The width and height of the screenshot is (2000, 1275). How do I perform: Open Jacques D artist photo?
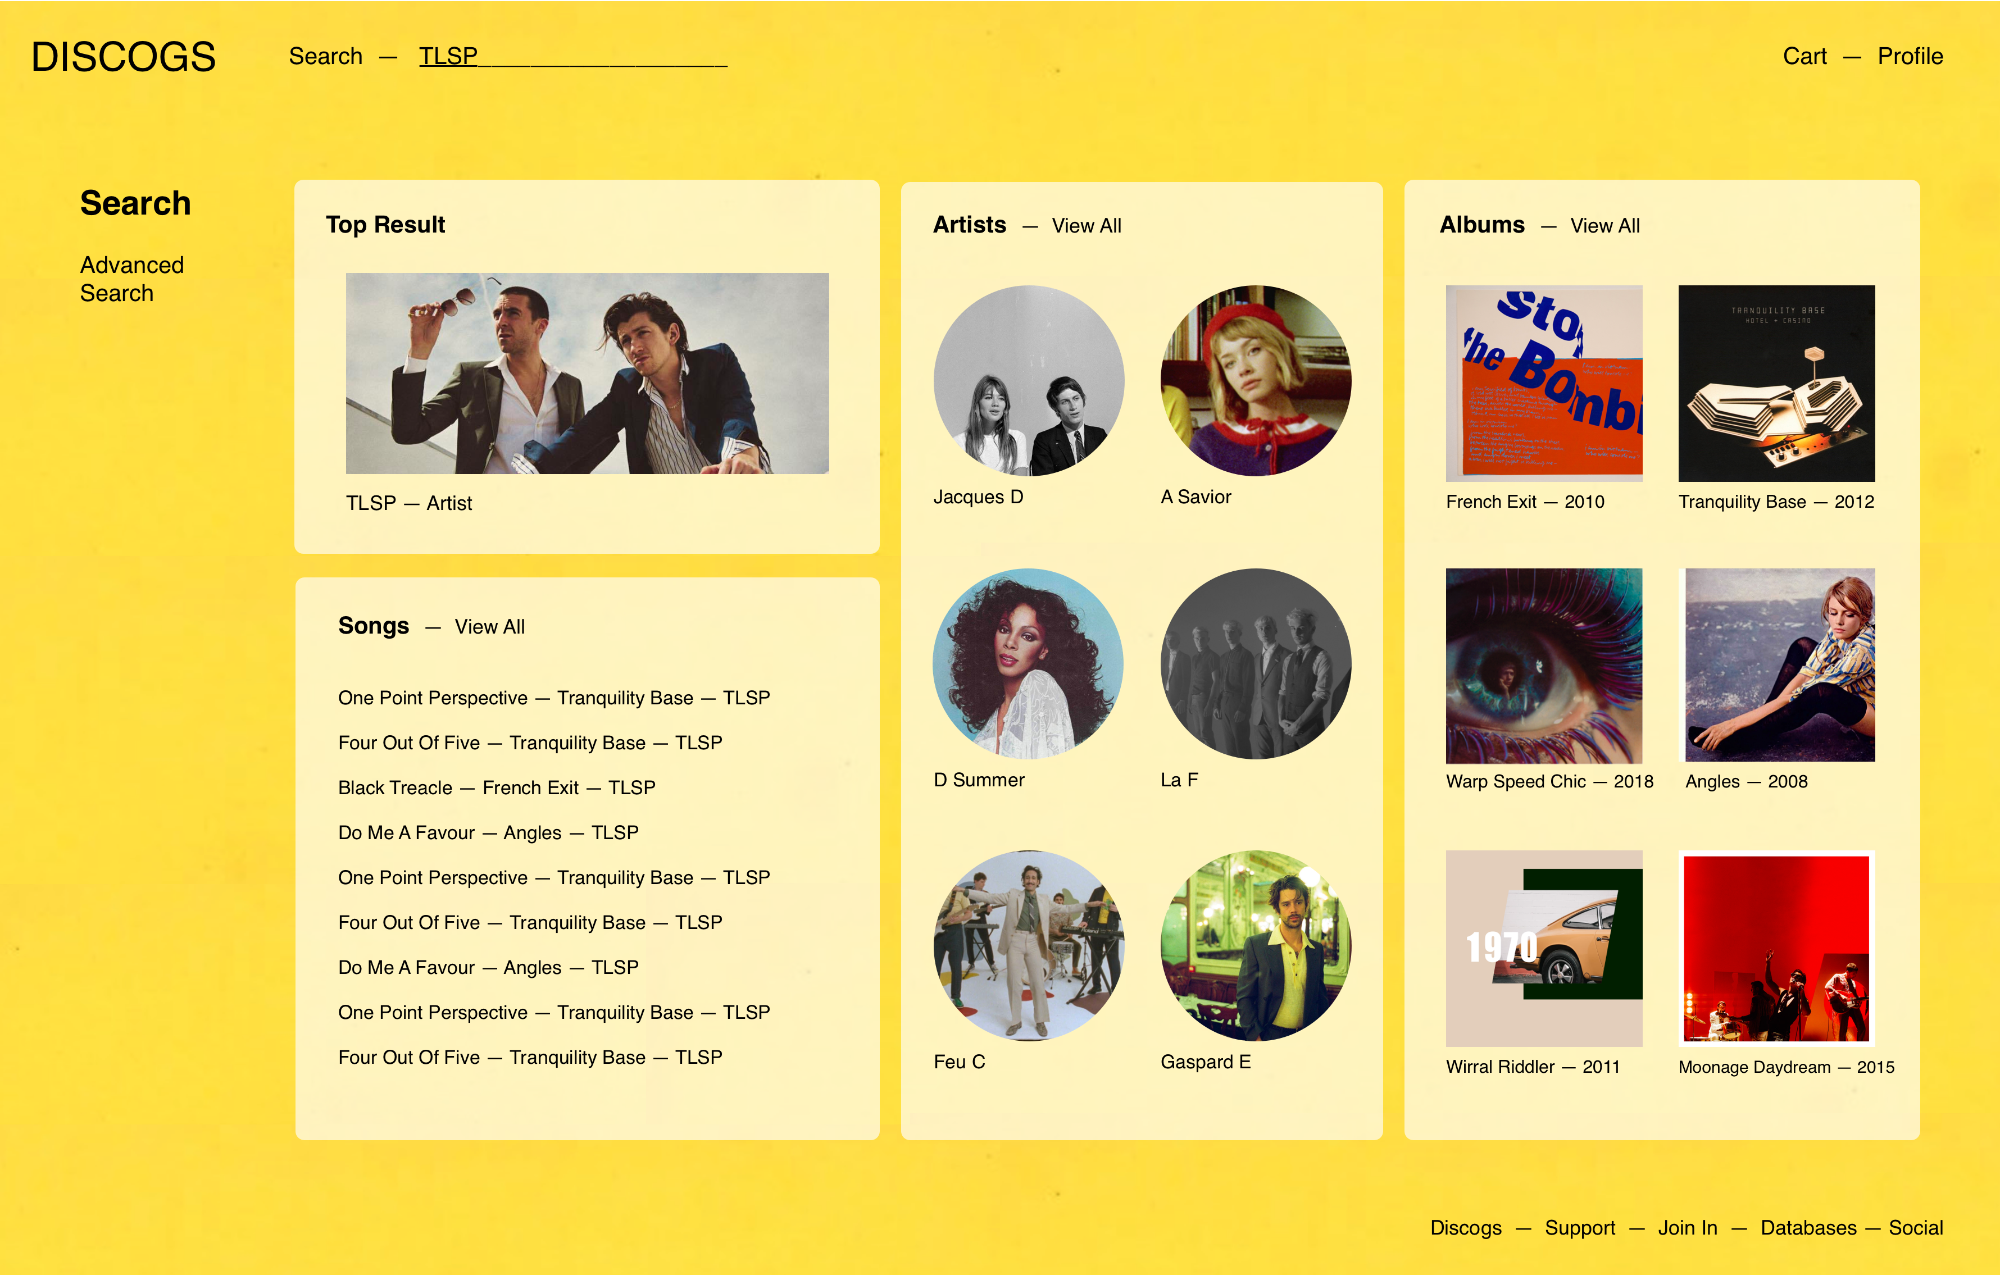[1028, 380]
